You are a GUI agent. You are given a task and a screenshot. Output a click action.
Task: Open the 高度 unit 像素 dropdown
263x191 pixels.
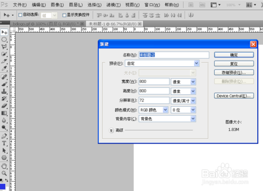[x=193, y=91]
